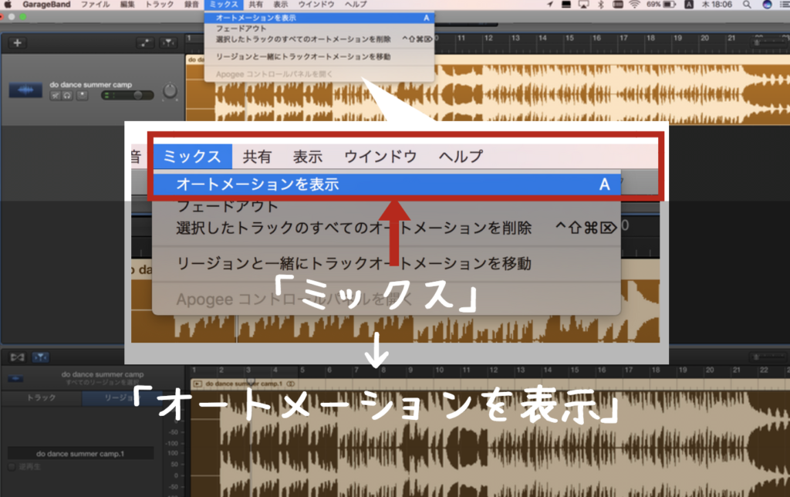790x497 pixels.
Task: Open the GarageBand application menu
Action: click(x=46, y=5)
